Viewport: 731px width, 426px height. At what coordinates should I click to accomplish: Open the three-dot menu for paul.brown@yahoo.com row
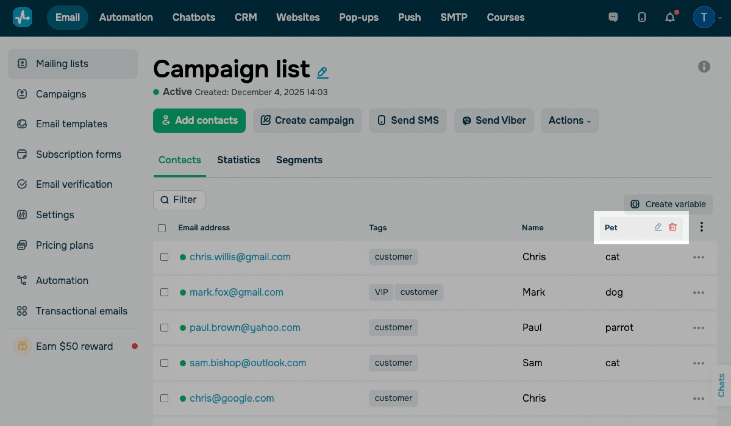(698, 328)
